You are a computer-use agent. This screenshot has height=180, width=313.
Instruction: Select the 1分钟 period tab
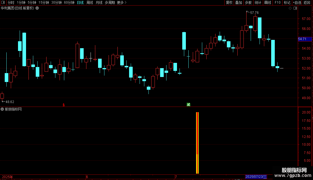tap(21, 2)
